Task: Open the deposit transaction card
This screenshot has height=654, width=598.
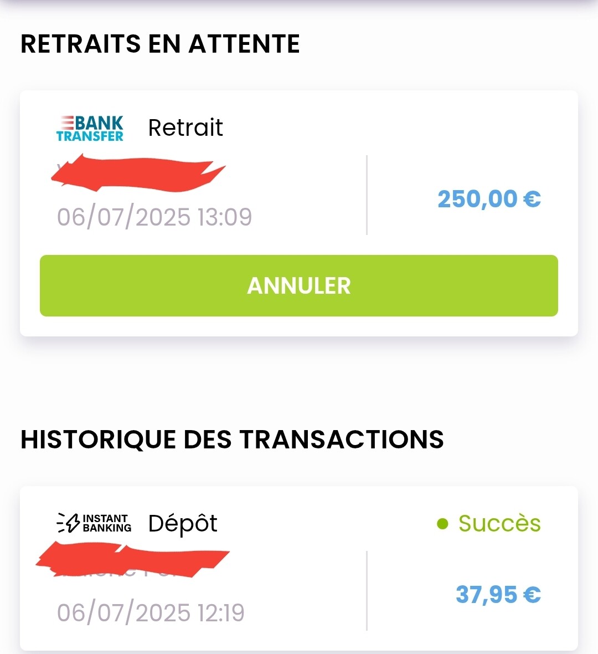Action: pyautogui.click(x=299, y=569)
